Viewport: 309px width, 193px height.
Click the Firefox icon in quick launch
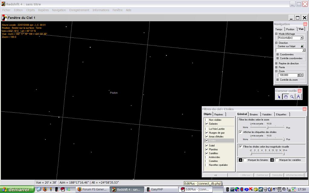[x=45, y=189]
